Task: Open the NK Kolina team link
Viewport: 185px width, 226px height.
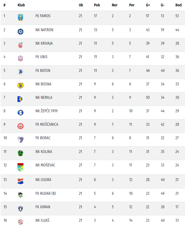Action: 44,152
